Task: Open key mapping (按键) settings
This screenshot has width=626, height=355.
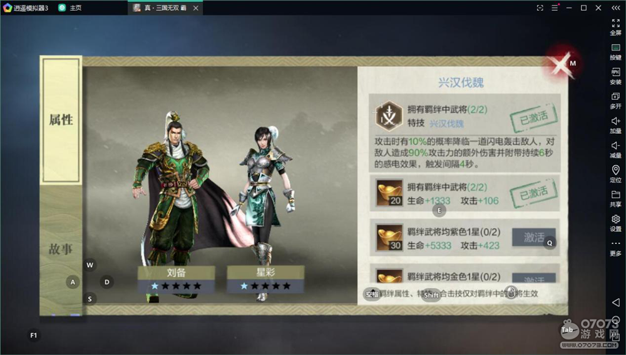Action: click(615, 52)
